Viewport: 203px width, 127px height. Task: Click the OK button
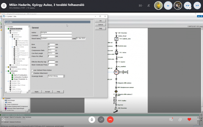(x=100, y=21)
